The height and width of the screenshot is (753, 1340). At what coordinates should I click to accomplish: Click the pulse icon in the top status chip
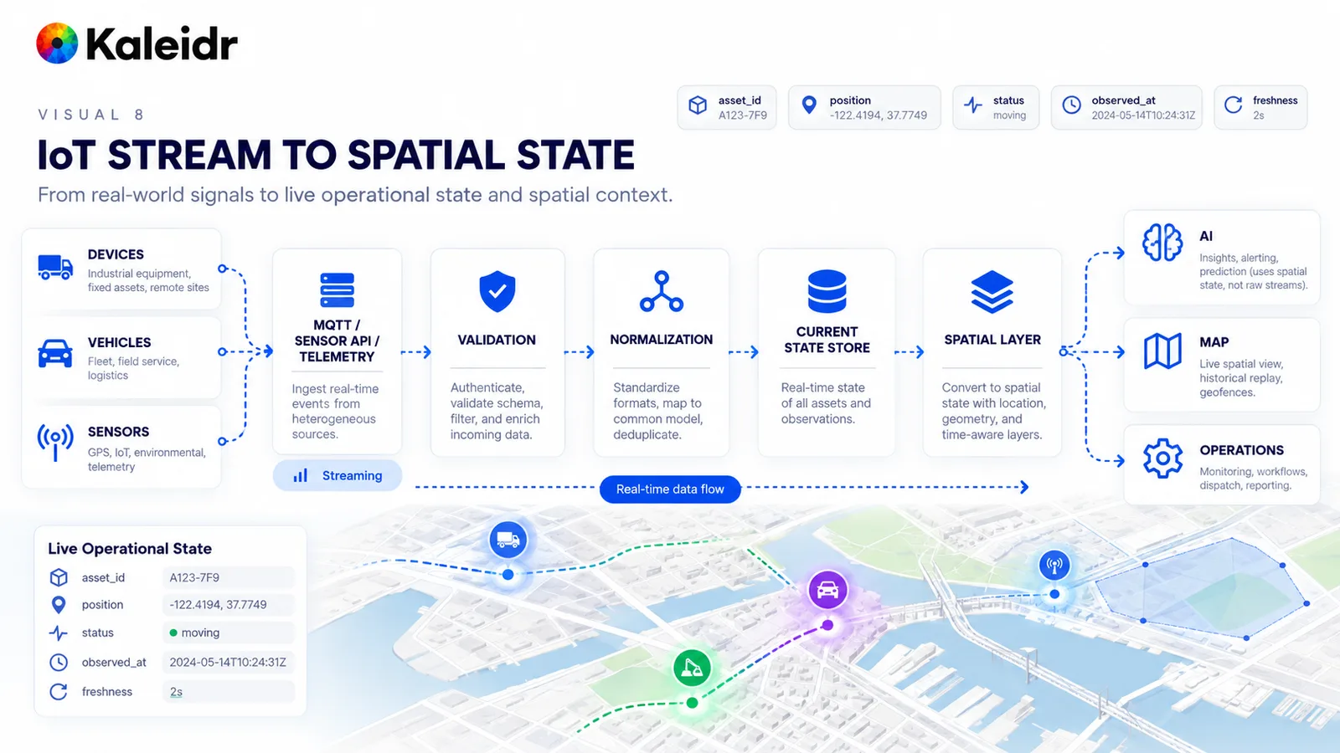tap(973, 105)
